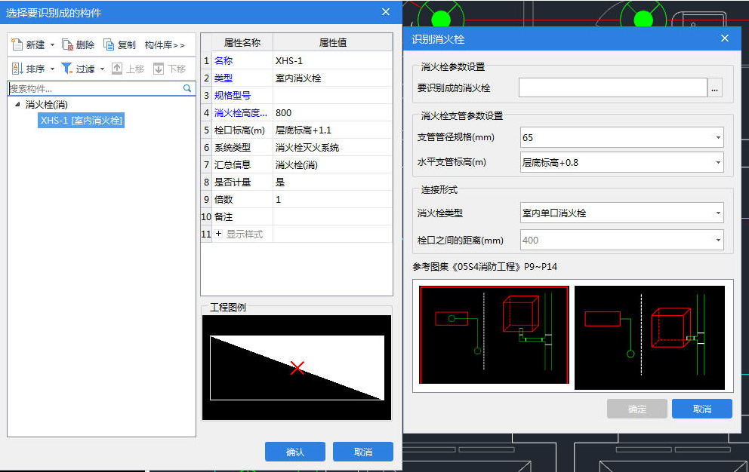
Task: Click the 上移 (Move up) icon
Action: click(117, 69)
